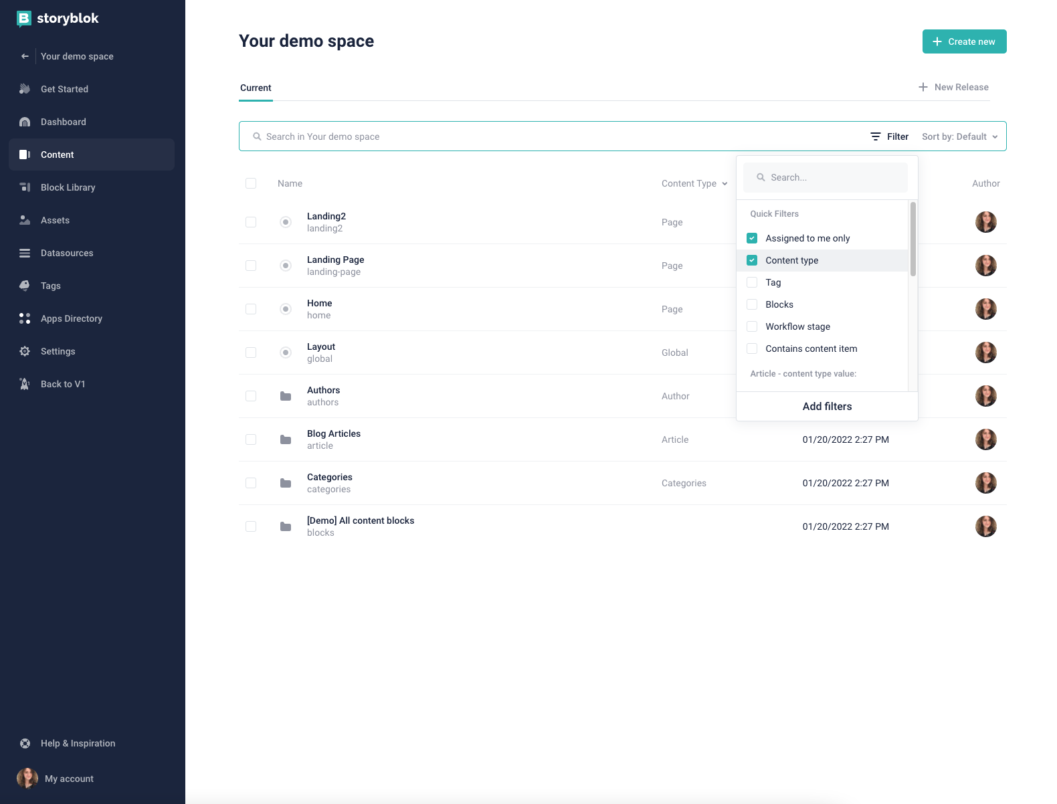Open the Home story
This screenshot has height=804, width=1057.
[x=320, y=303]
